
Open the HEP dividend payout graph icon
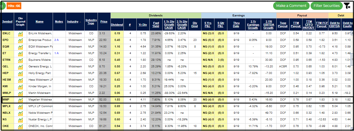pos(20,73)
